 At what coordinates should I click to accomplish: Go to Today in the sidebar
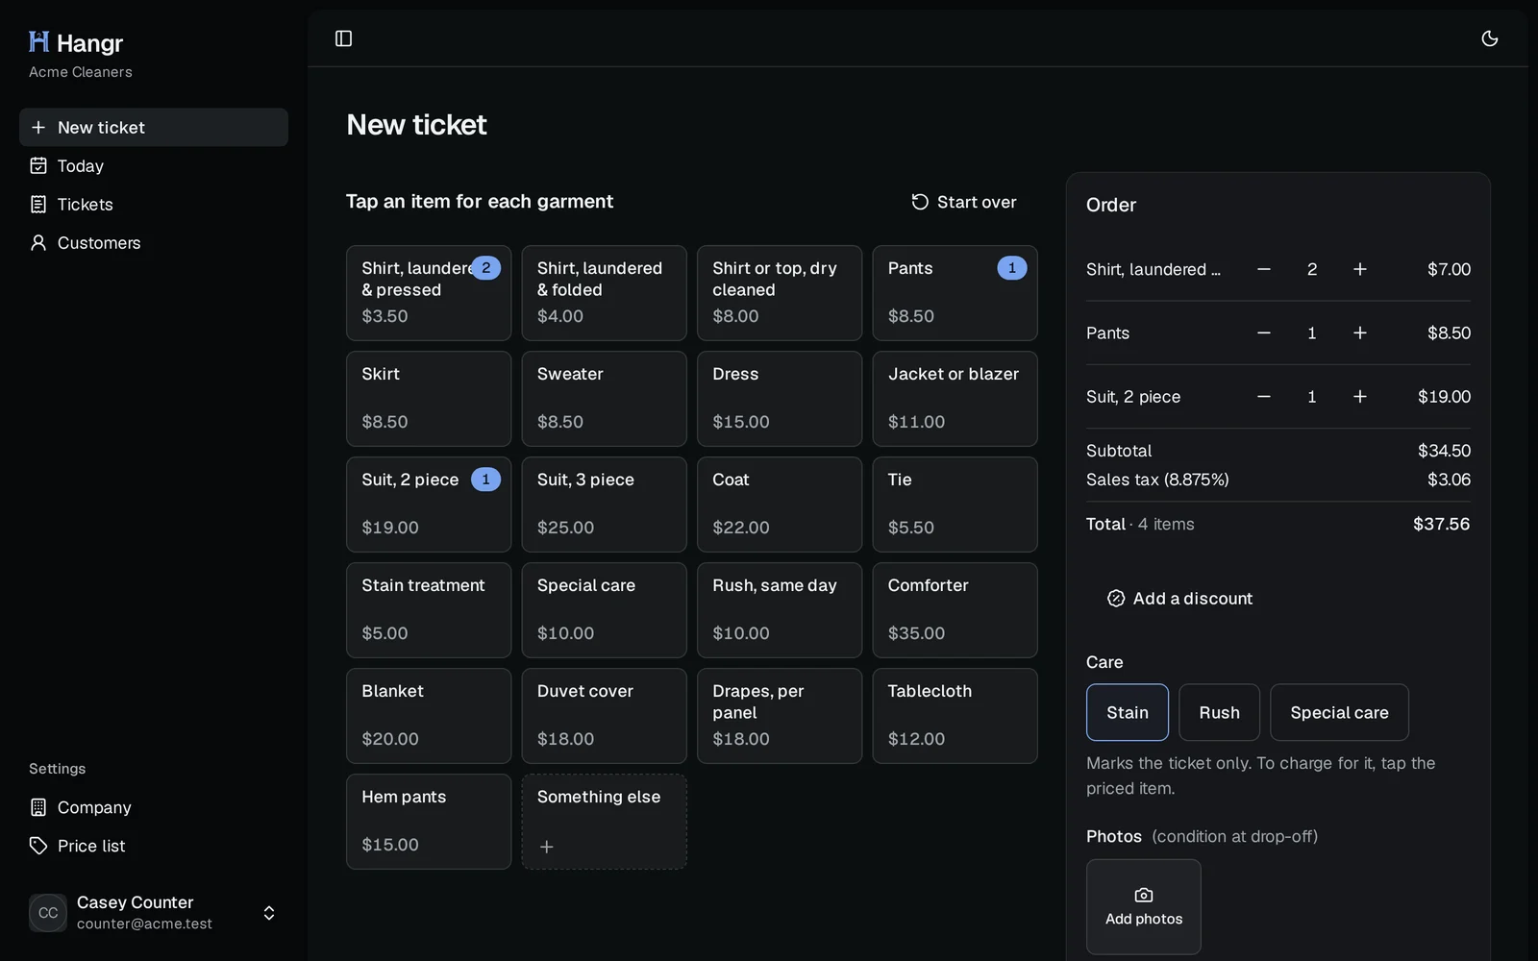tap(154, 165)
